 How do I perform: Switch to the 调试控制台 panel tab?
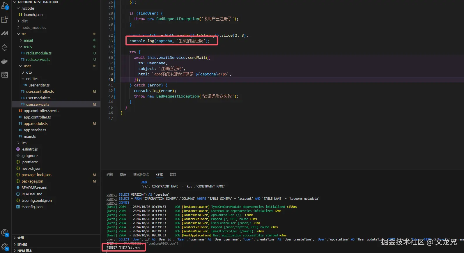click(141, 175)
